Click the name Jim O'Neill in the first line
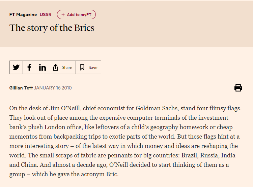 click(x=63, y=108)
